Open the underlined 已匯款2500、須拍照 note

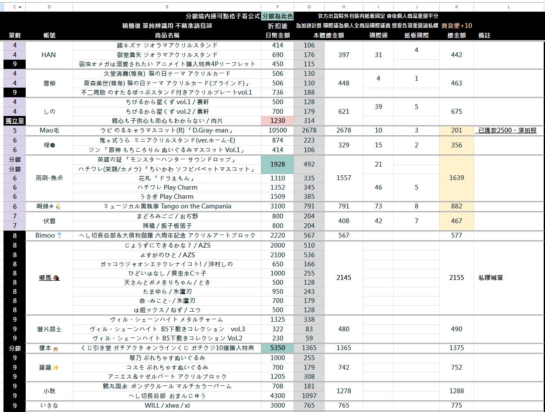coord(508,130)
